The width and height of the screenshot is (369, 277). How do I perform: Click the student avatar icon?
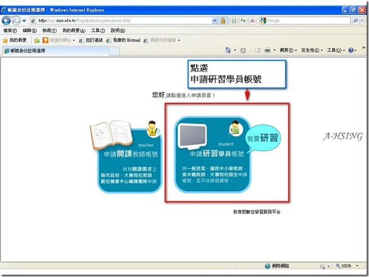pos(235,128)
